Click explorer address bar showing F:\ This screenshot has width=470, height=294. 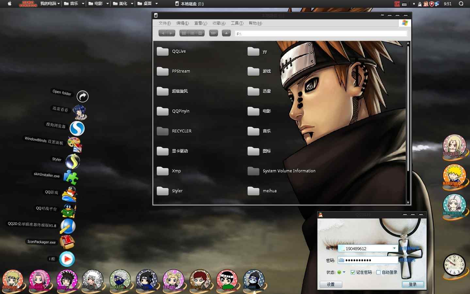[x=321, y=34]
